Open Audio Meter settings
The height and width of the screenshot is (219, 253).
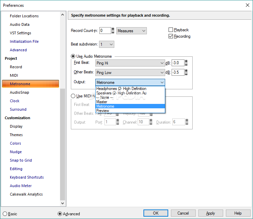click(x=21, y=186)
